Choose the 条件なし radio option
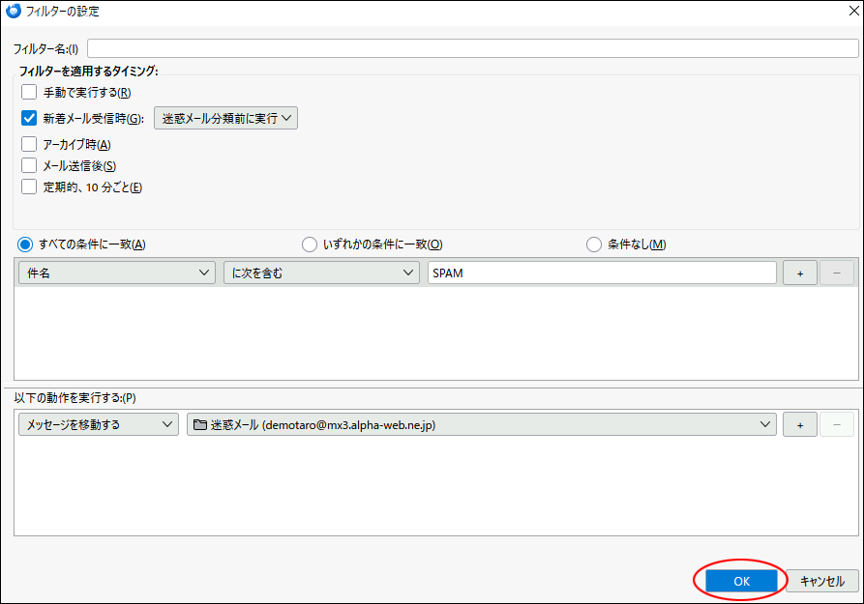 594,244
